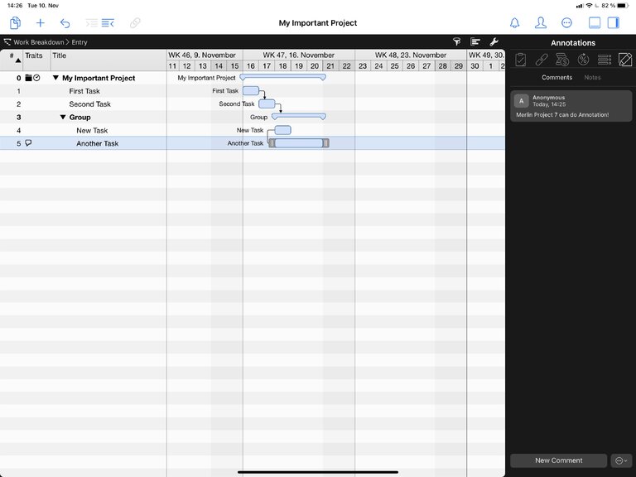636x477 pixels.
Task: Outdent the selected task
Action: click(x=91, y=23)
